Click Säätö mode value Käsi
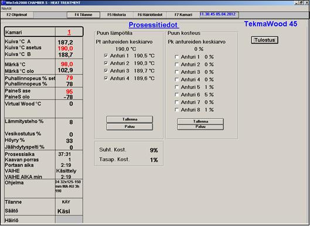 tap(64, 211)
